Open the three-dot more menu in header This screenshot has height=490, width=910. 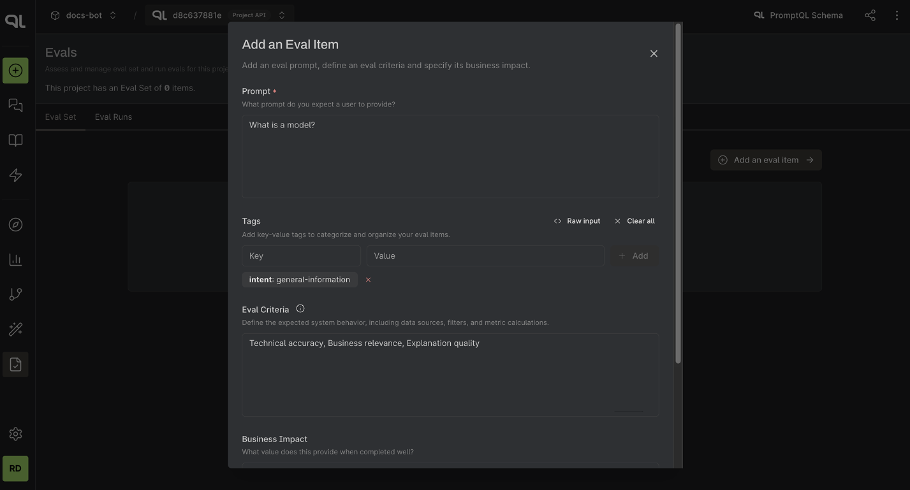click(897, 15)
